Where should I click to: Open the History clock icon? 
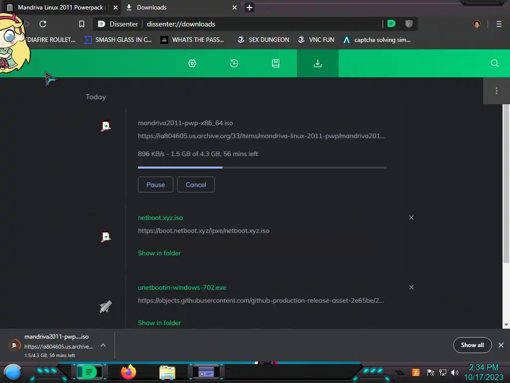[234, 63]
